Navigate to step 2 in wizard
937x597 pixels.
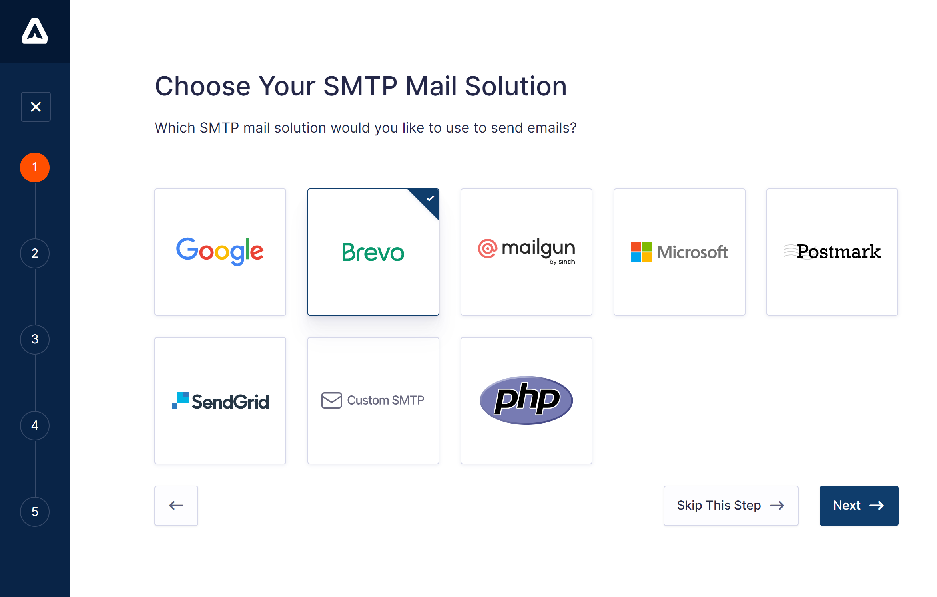35,253
